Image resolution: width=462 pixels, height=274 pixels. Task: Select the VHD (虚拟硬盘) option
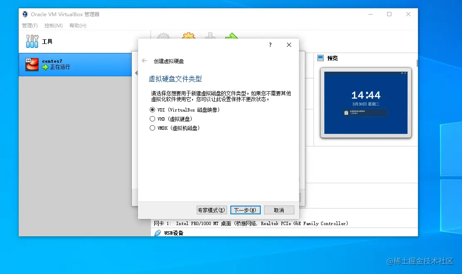(153, 119)
